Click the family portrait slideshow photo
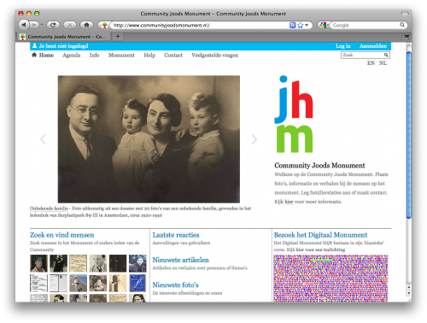This screenshot has width=427, height=323. click(149, 139)
